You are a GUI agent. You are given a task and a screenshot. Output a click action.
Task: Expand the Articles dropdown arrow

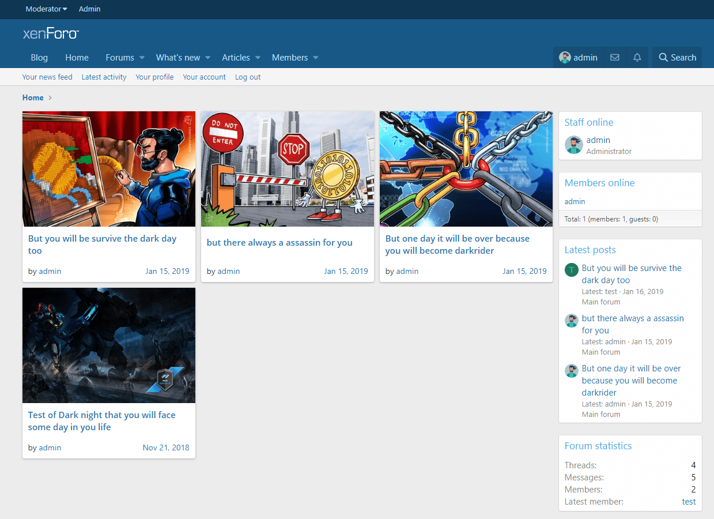tap(258, 58)
